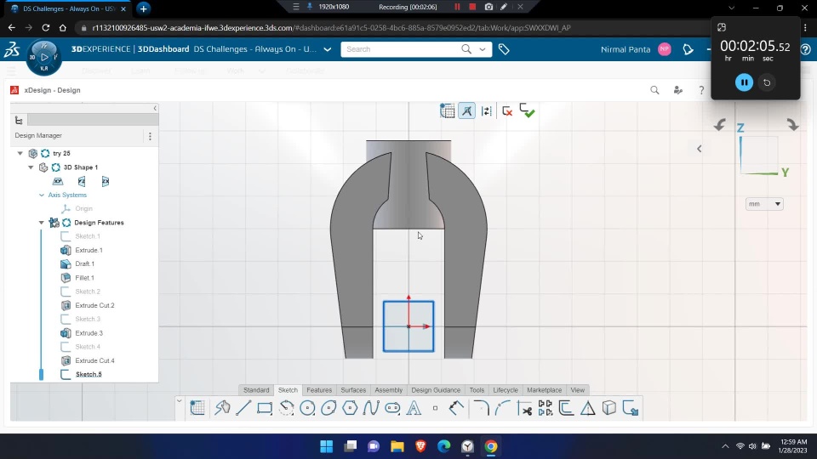Open File Explorer from the taskbar

pos(397,446)
